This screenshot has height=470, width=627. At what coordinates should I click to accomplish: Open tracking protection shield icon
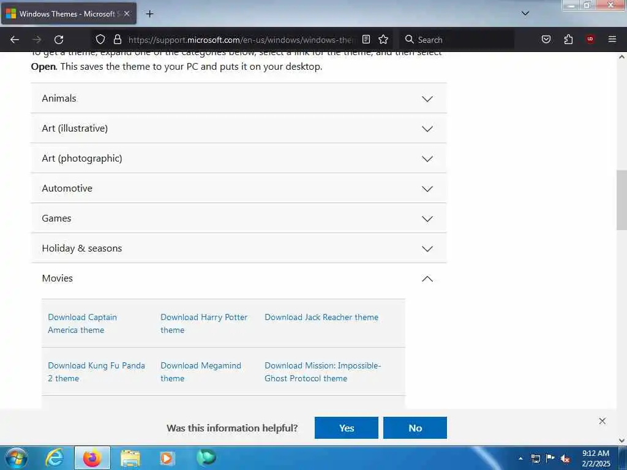100,39
